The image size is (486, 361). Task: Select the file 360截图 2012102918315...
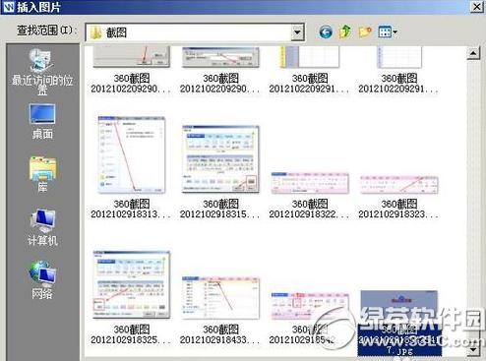(x=220, y=172)
